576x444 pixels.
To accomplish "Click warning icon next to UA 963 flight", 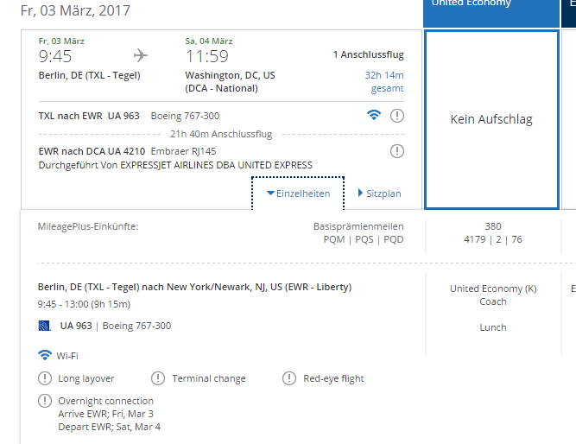I will click(397, 116).
